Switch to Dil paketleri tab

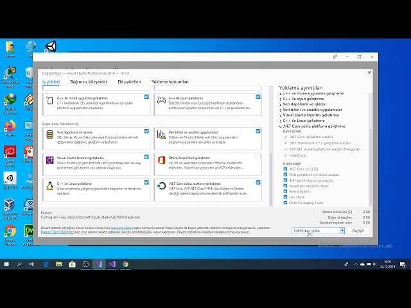(x=129, y=81)
